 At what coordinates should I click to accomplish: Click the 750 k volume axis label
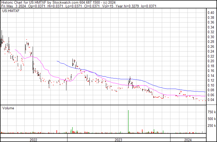(212, 112)
